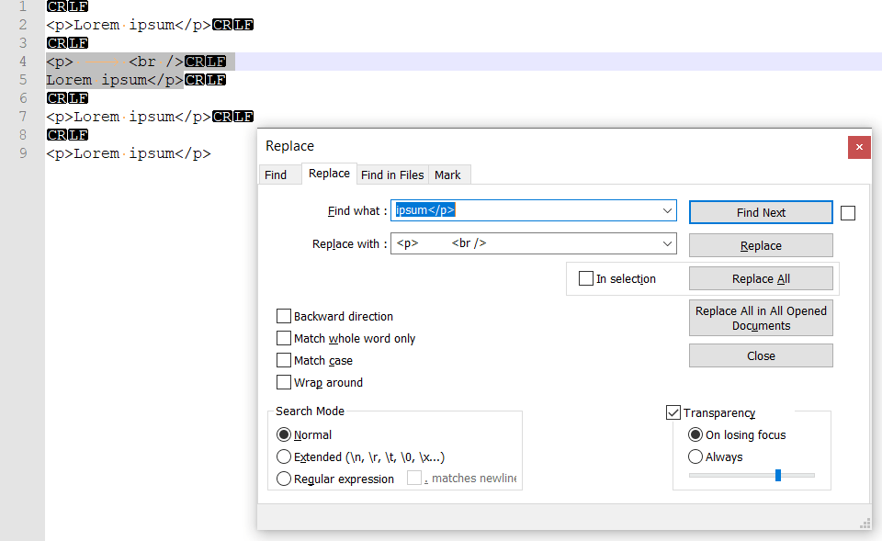The height and width of the screenshot is (541, 882).
Task: Select the Regular expression search mode
Action: click(x=284, y=479)
